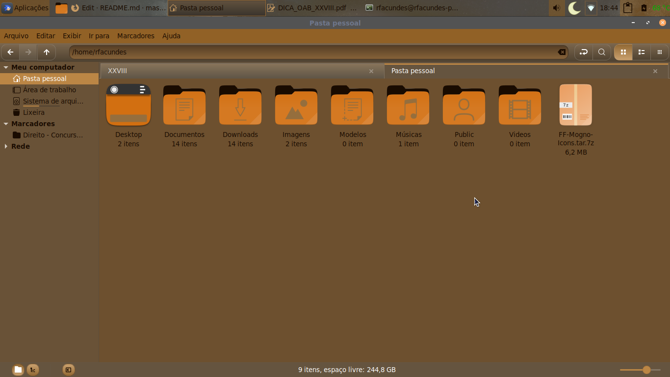Open the file search tool
The width and height of the screenshot is (670, 377).
click(602, 52)
